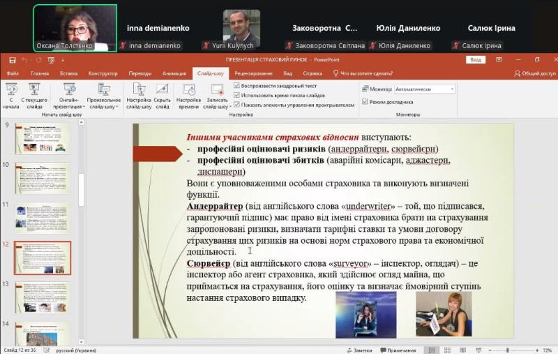Expand the Monitor selection dropdown

425,89
